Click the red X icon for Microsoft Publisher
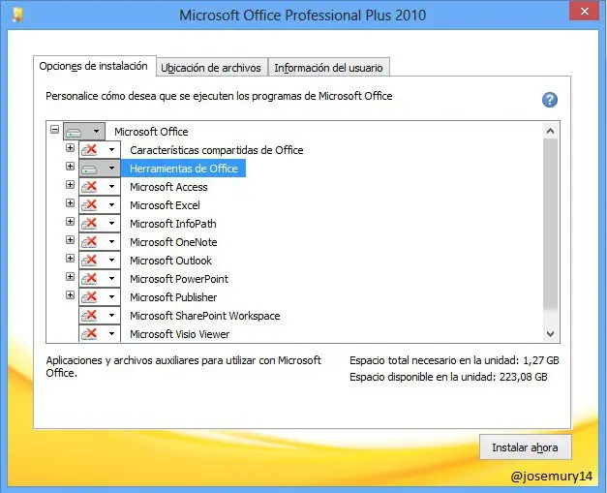607x493 pixels. (89, 296)
